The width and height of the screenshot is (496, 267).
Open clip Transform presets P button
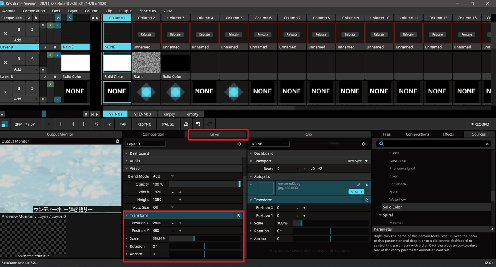pyautogui.click(x=367, y=200)
